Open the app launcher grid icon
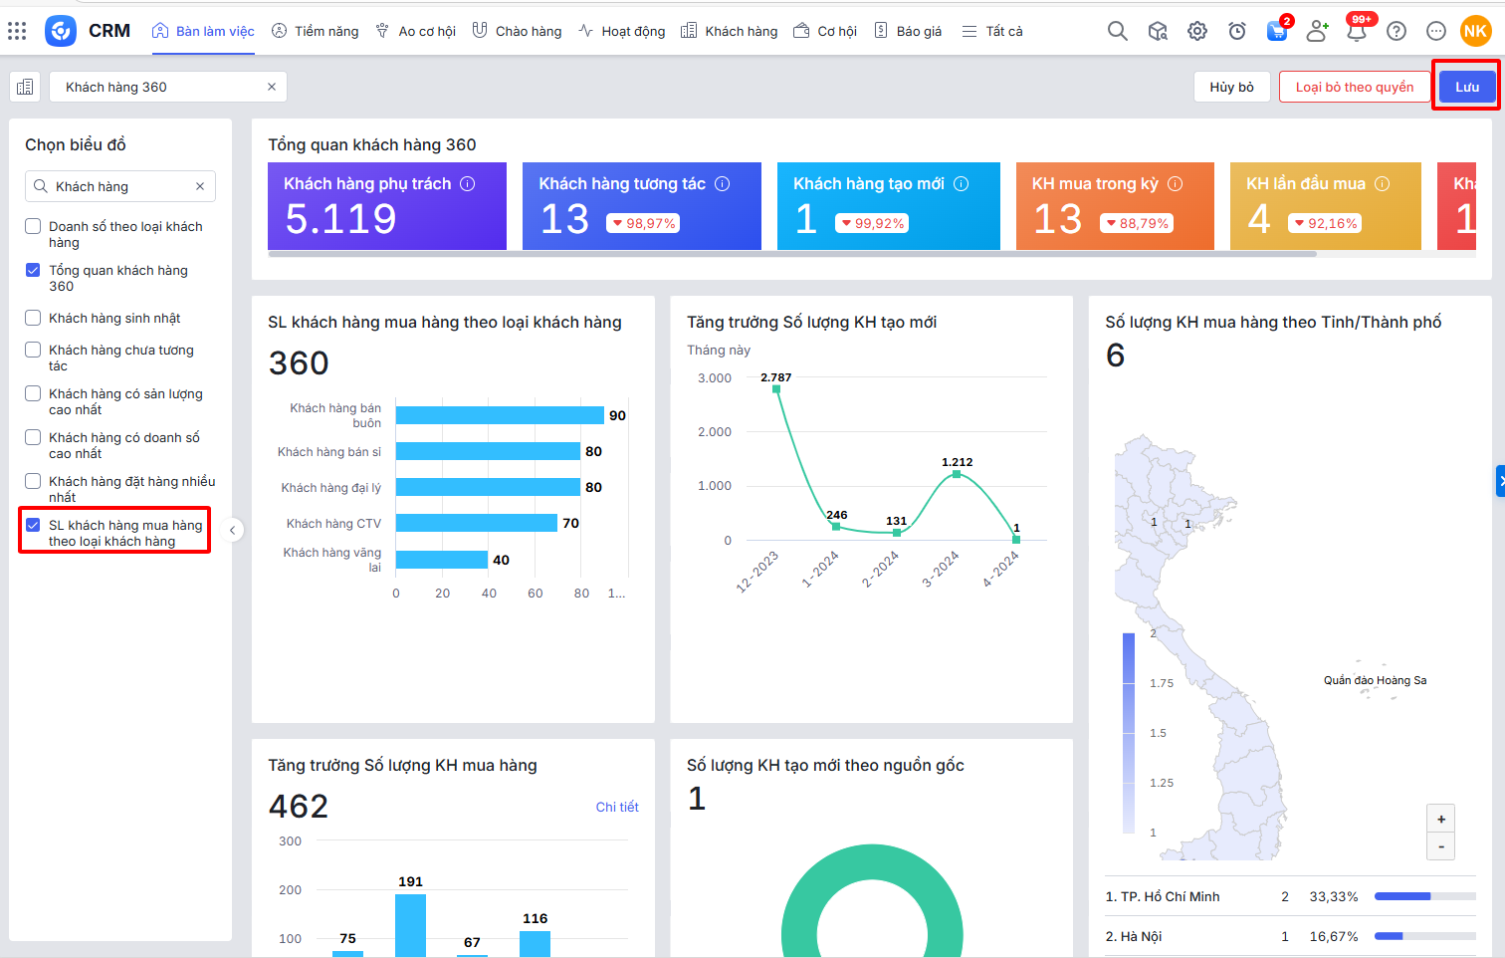Screen dimensions: 1505x958 17,31
